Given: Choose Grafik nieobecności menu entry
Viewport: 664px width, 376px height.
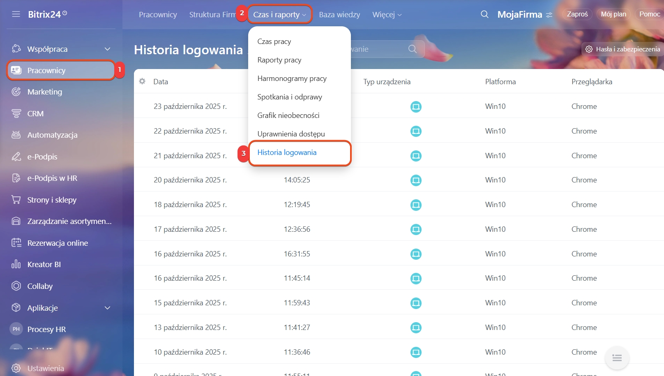Looking at the screenshot, I should 288,115.
